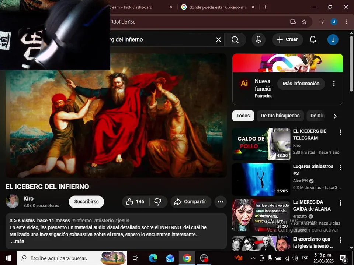This screenshot has width=354, height=265.
Task: Close the Kick Dashboard tab
Action: 171,7
